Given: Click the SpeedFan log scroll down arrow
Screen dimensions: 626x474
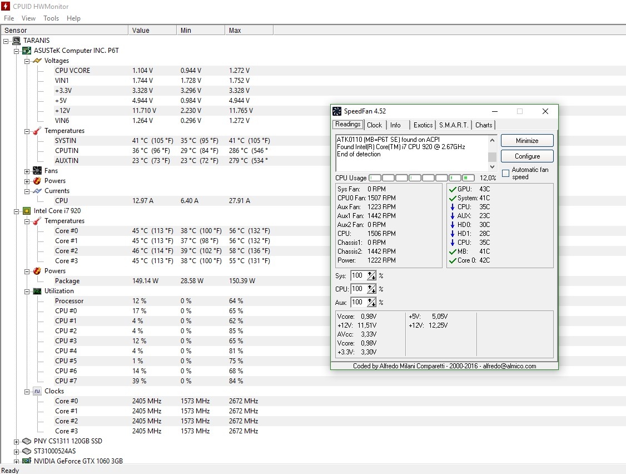Looking at the screenshot, I should pyautogui.click(x=492, y=167).
